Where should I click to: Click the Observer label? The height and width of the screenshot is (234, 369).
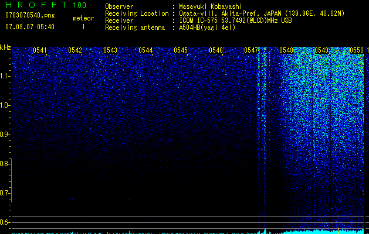coord(119,6)
